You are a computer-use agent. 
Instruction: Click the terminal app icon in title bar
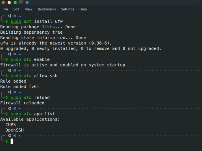coord(21,3)
